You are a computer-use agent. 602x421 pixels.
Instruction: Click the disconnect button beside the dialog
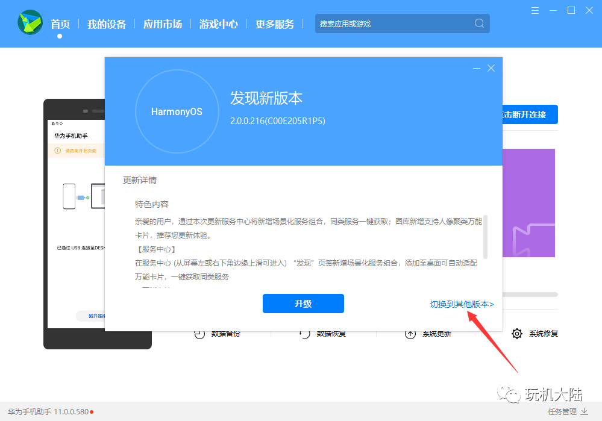coord(530,114)
